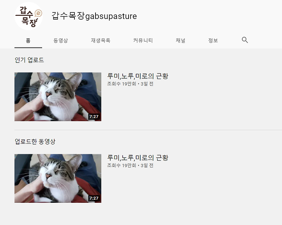Click the paw print bubble in the channel logo
Viewport: 282px width, 225px height.
coord(38,13)
